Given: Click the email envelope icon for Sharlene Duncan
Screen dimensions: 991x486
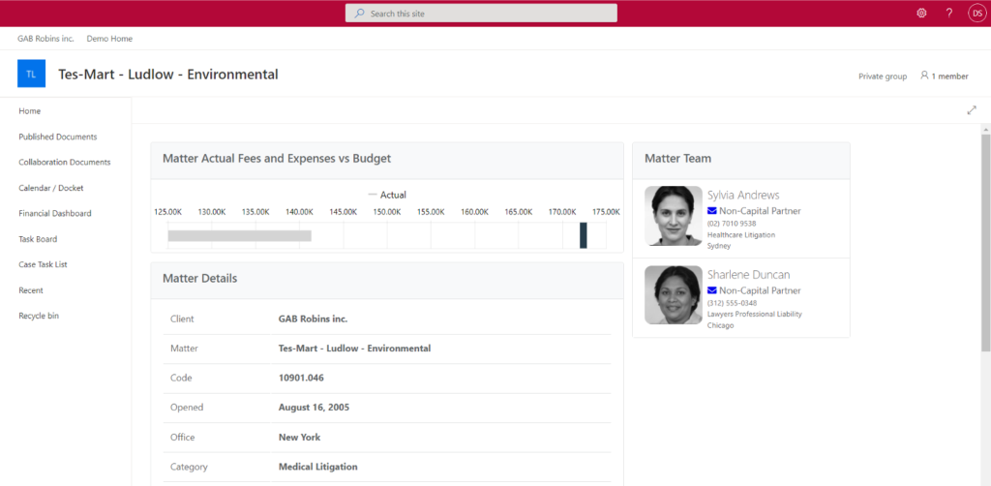Looking at the screenshot, I should click(712, 290).
